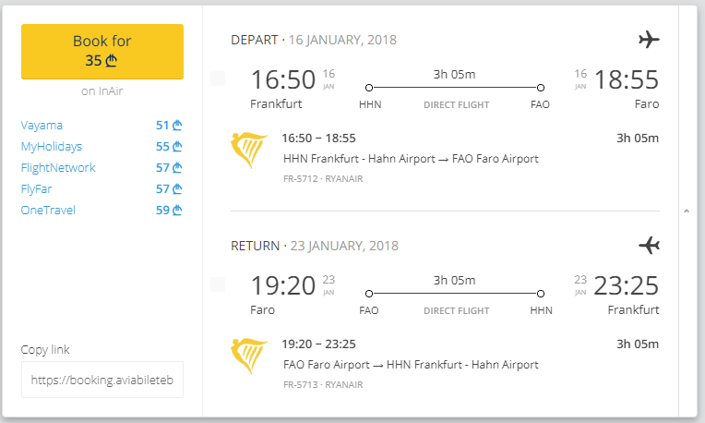Click currency icon next to OneTravel price
Image resolution: width=705 pixels, height=423 pixels.
177,211
